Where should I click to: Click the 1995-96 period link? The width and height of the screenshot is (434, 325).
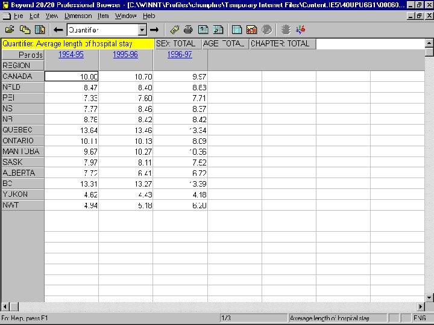click(x=125, y=54)
